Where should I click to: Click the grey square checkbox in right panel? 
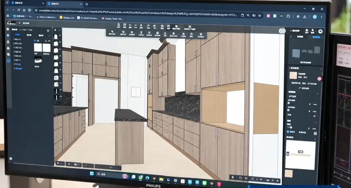pyautogui.click(x=315, y=134)
